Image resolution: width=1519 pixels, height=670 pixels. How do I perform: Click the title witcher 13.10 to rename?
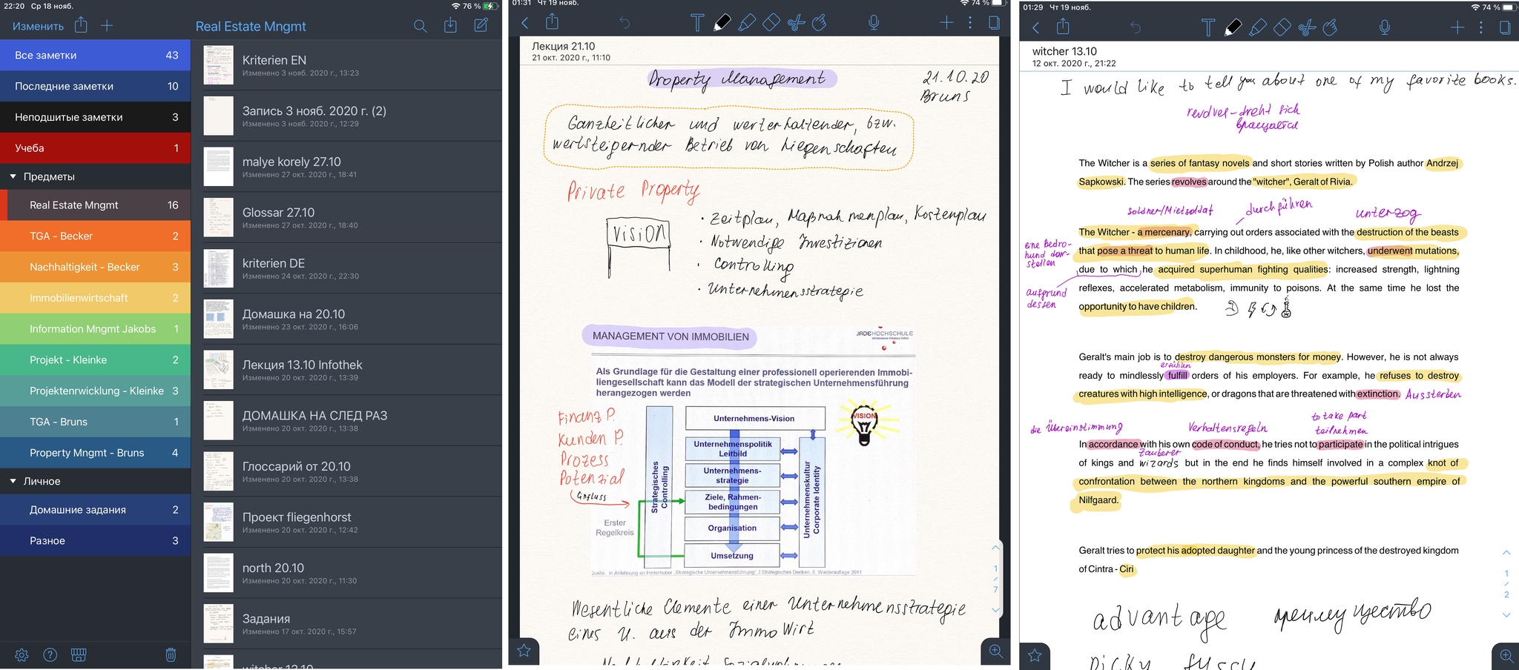pos(1064,51)
